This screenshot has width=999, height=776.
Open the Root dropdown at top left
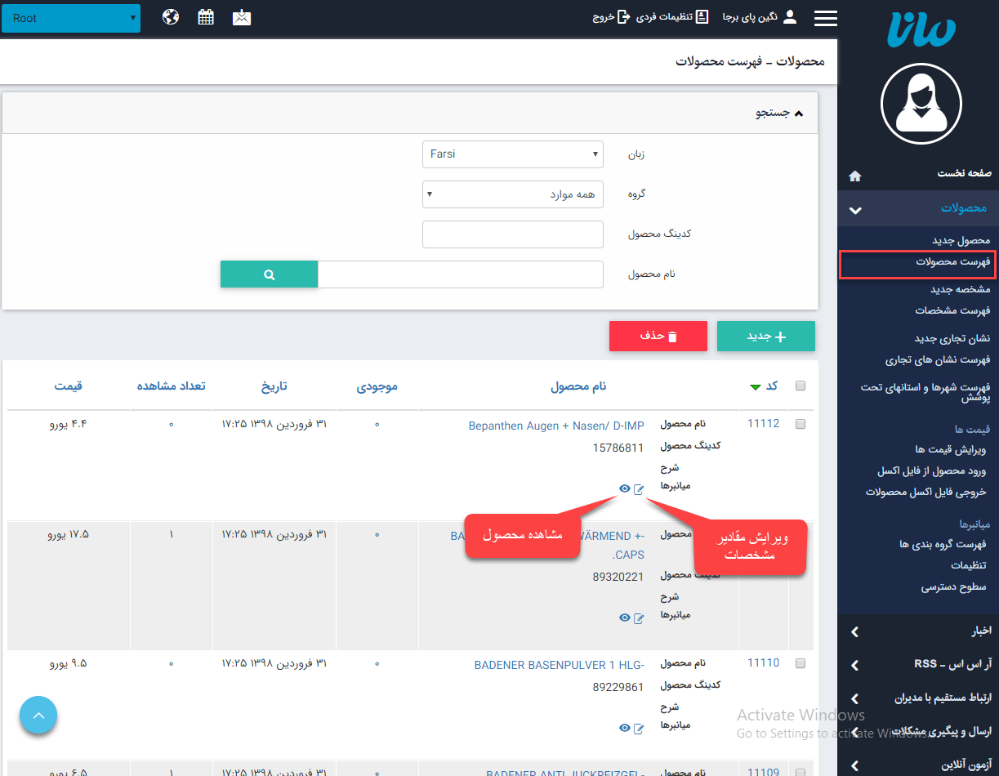click(71, 18)
